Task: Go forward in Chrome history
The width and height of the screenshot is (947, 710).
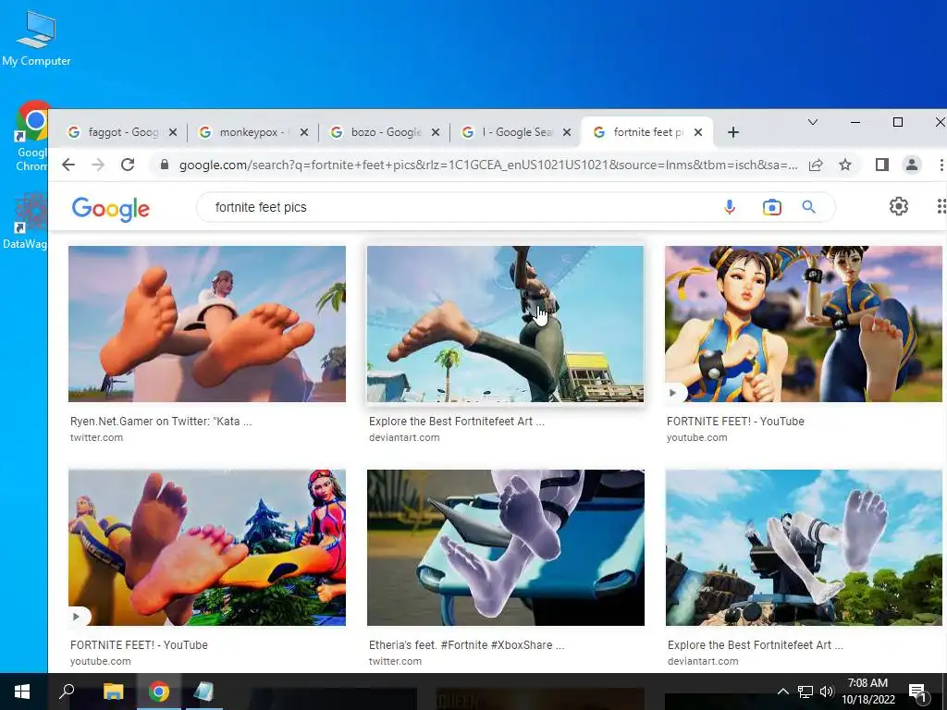Action: click(x=98, y=165)
